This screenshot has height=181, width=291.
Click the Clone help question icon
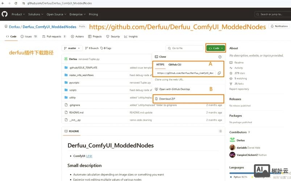220,57
